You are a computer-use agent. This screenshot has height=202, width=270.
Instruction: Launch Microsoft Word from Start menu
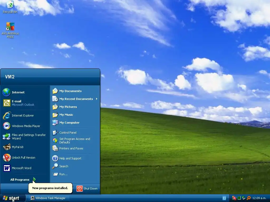pos(25,168)
